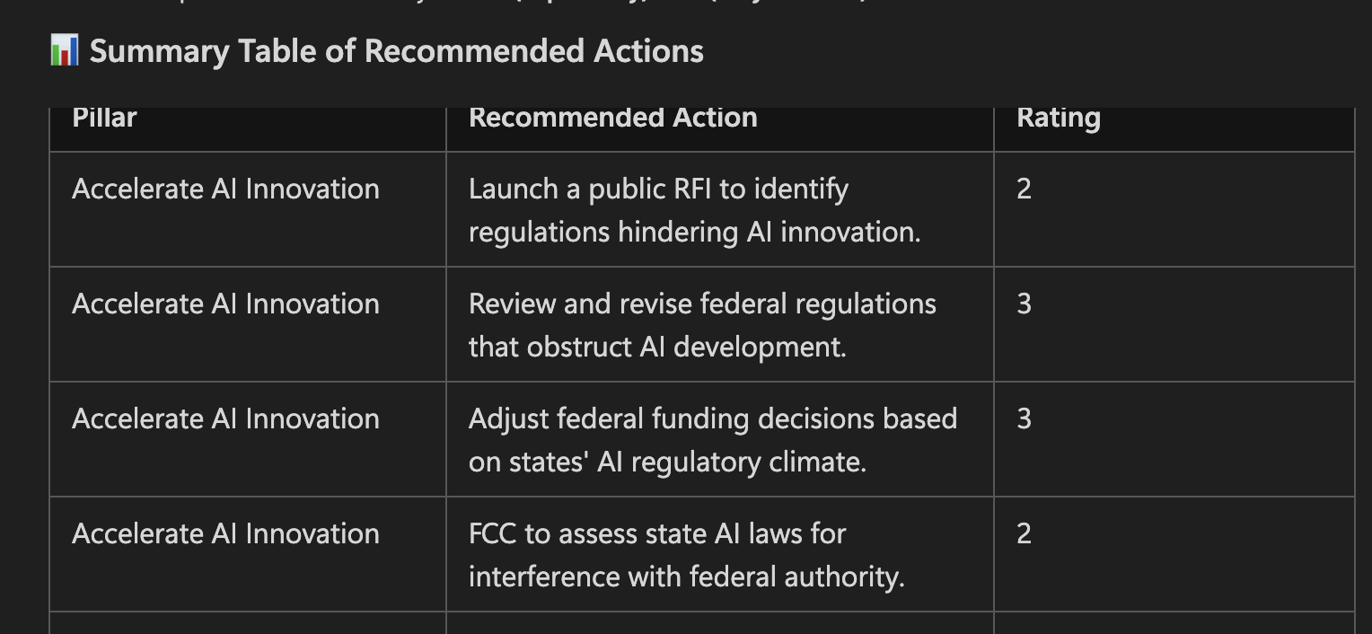Select rating 3 in the federal funding row
1372x634 pixels.
click(1025, 418)
